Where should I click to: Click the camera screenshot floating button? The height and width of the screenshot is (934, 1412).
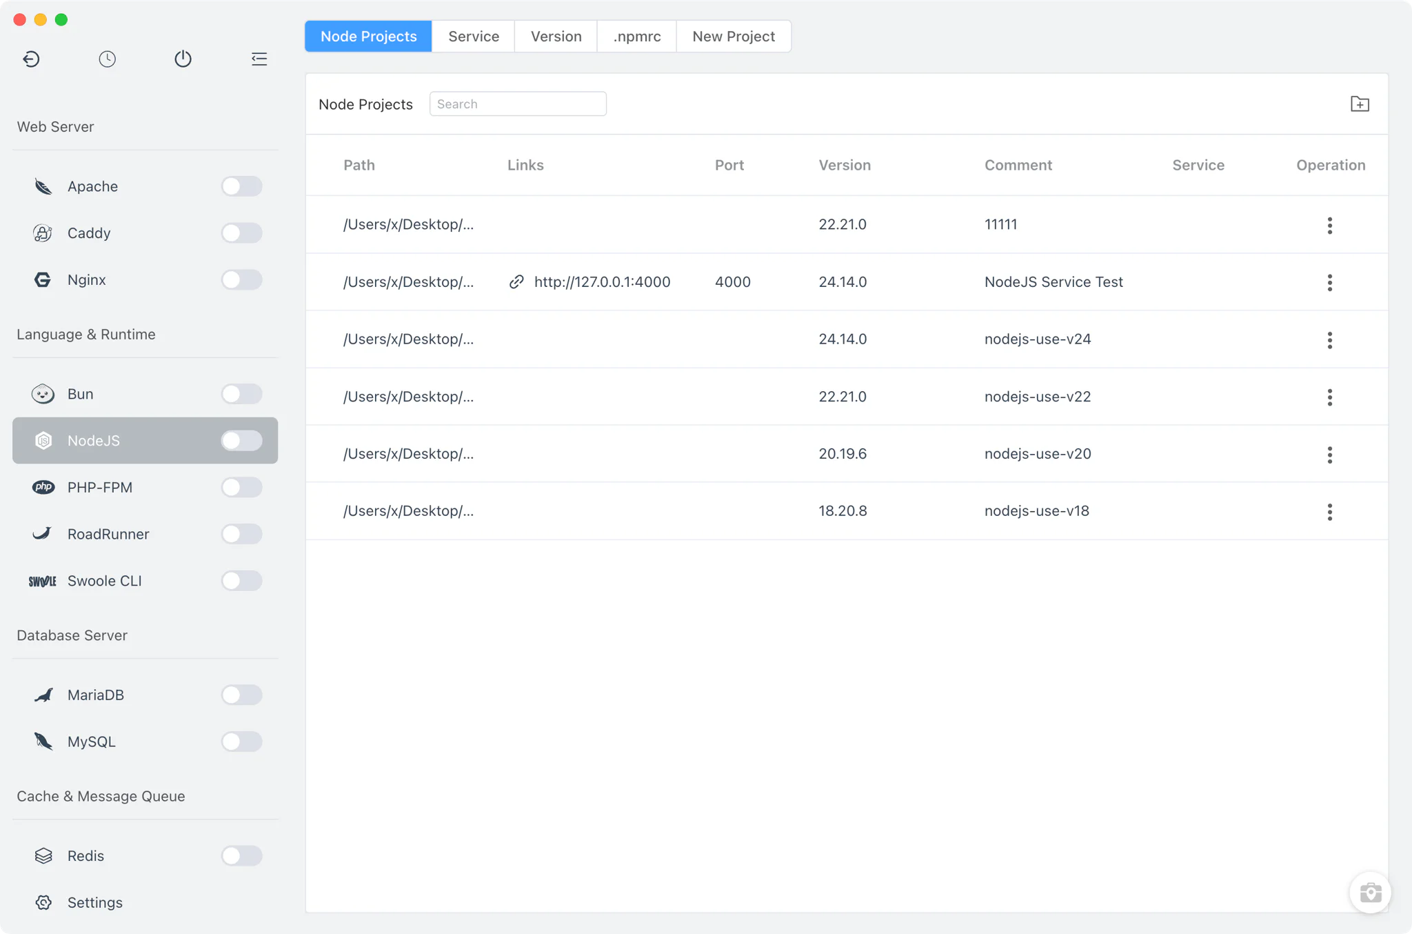(1370, 893)
